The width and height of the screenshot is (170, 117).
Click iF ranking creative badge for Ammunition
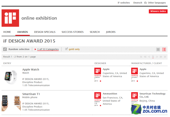point(97,99)
